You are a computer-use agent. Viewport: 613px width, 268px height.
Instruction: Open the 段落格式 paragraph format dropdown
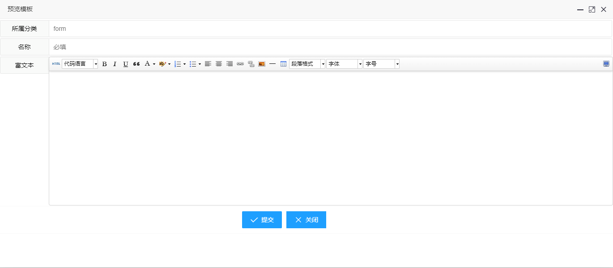pyautogui.click(x=307, y=64)
